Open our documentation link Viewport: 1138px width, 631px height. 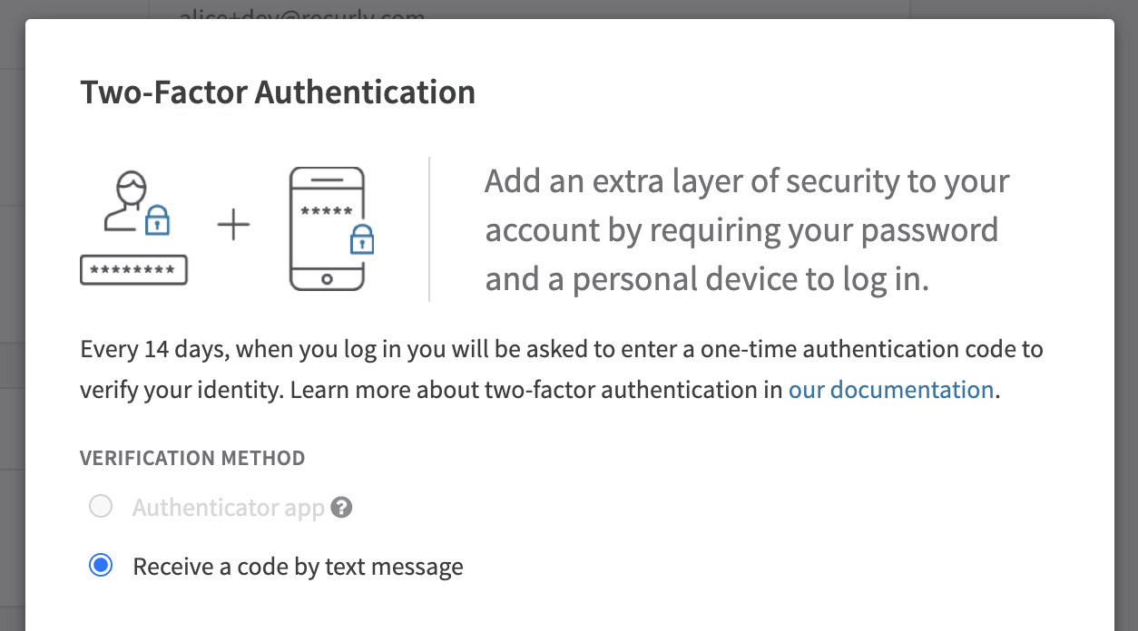[x=890, y=389]
